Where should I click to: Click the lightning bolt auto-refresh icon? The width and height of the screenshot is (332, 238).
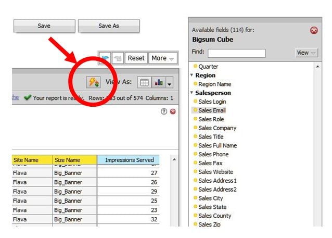pyautogui.click(x=93, y=82)
